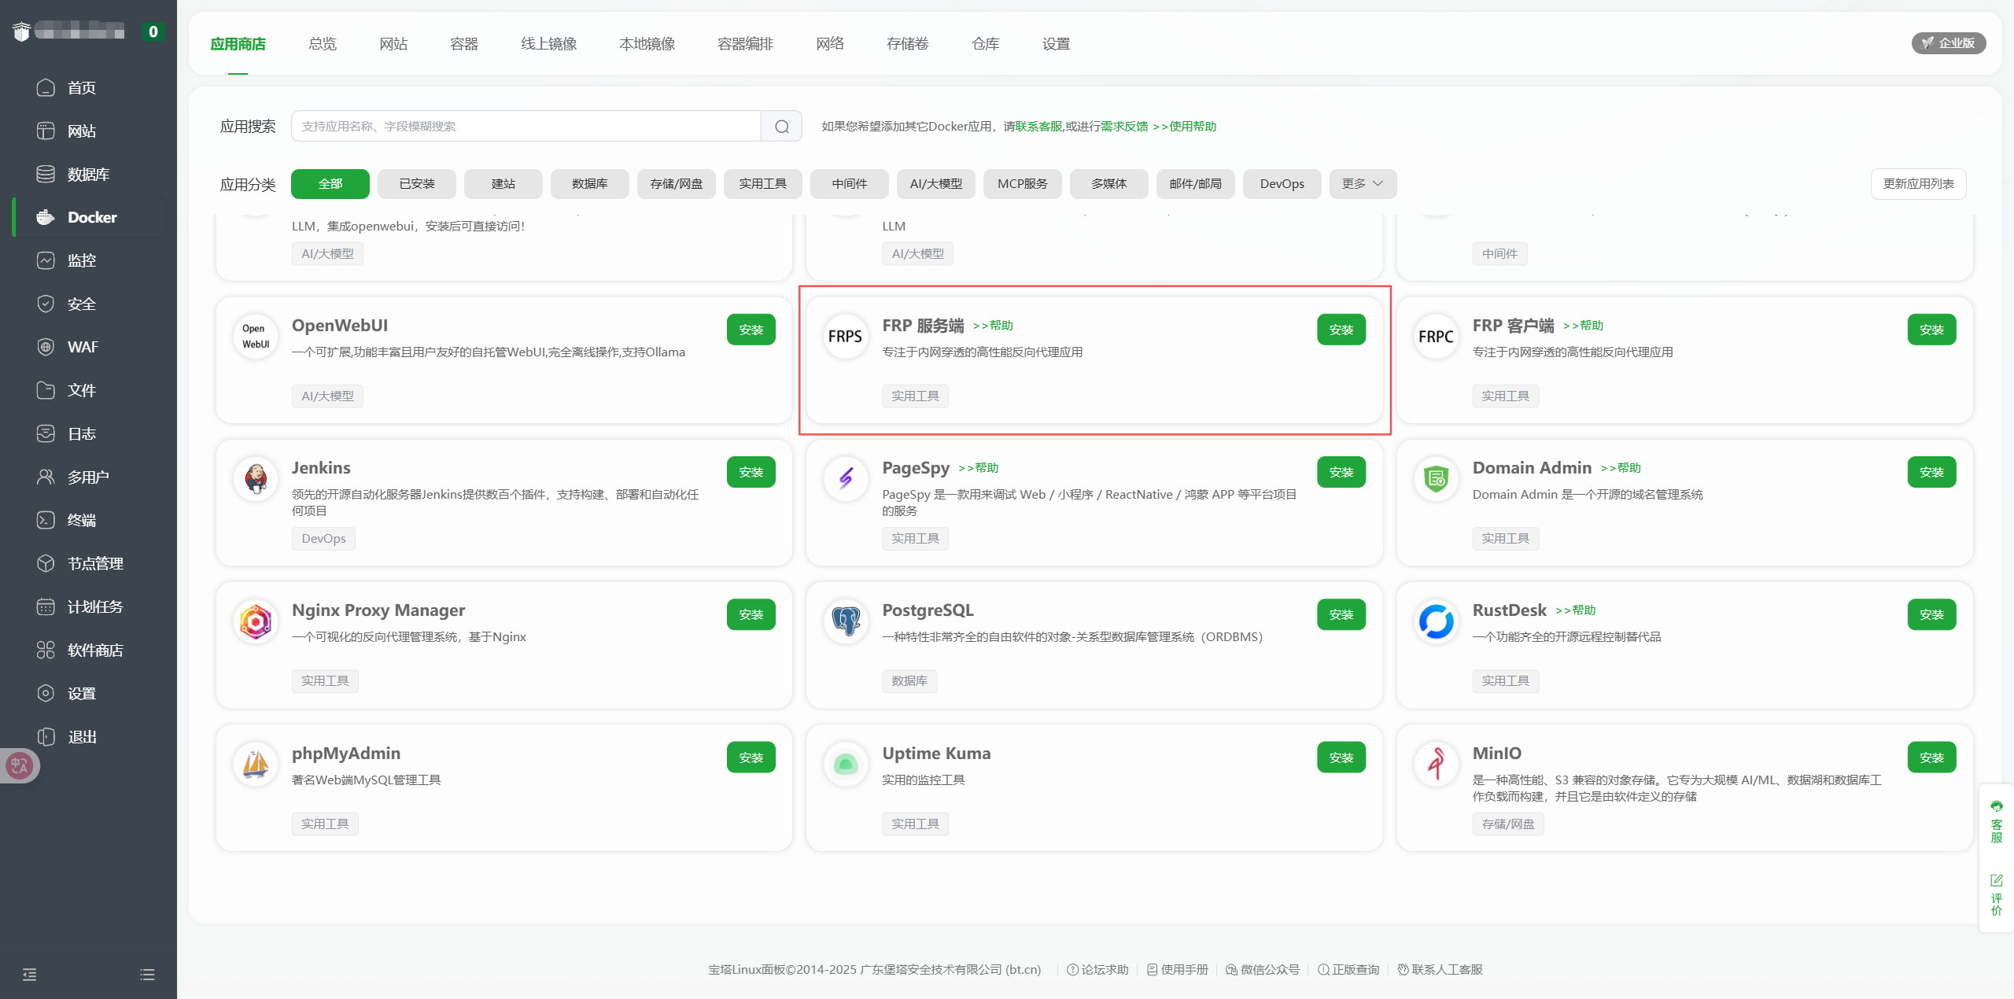Click the WAF globe icon in sidebar
This screenshot has height=999, width=2014.
pos(46,347)
